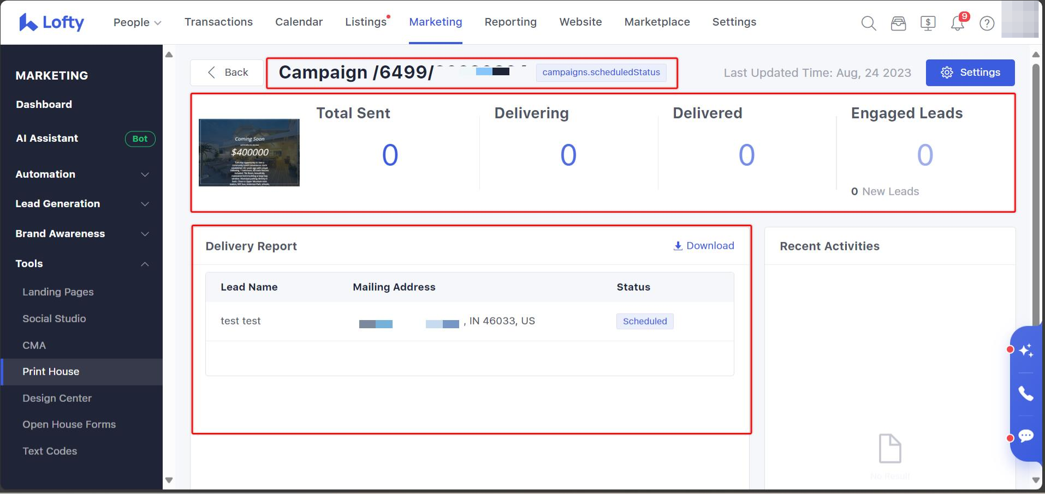Open the Transactions menu item
The height and width of the screenshot is (494, 1045).
coord(218,22)
